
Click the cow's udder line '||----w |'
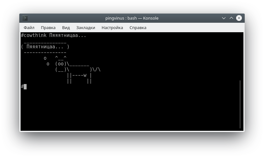[79, 75]
